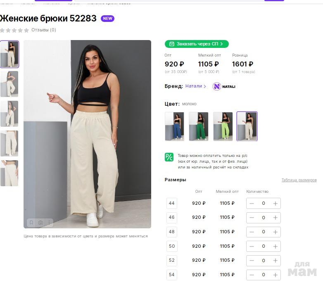Click quantity field for size 48

[x=264, y=232]
